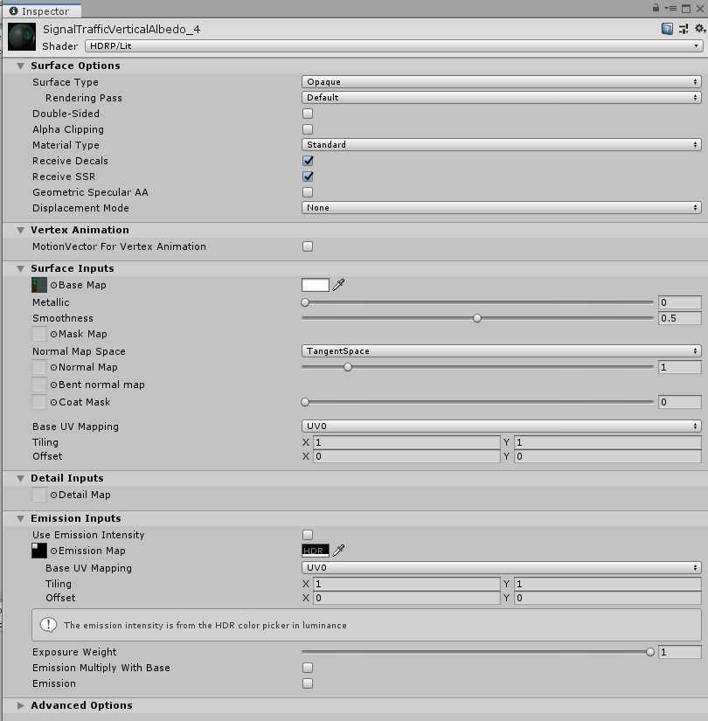
Task: Click Surface Inputs Tiling X field
Action: [x=406, y=442]
